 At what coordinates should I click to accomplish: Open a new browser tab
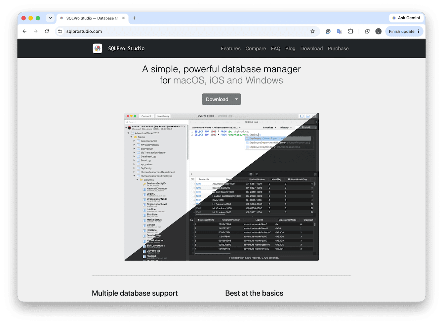coord(135,18)
